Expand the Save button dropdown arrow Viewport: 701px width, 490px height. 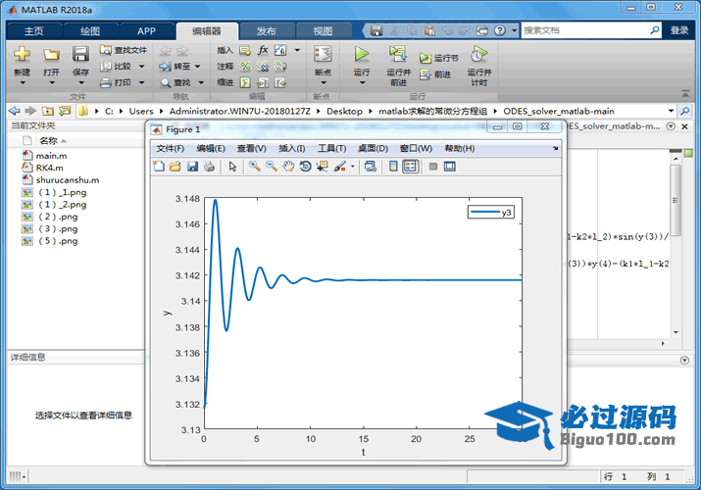pyautogui.click(x=80, y=82)
